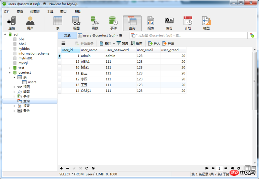Screen dimensions: 259x179
Task: Switch to grid view at bottom right
Action: (x=248, y=168)
